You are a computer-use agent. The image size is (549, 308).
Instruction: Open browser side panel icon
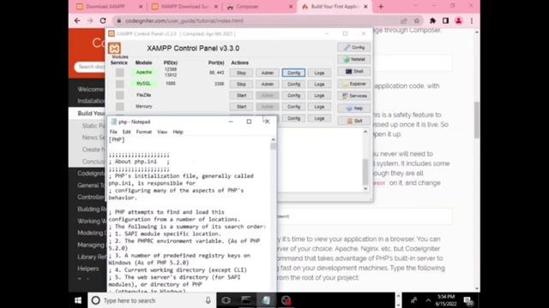click(x=445, y=21)
